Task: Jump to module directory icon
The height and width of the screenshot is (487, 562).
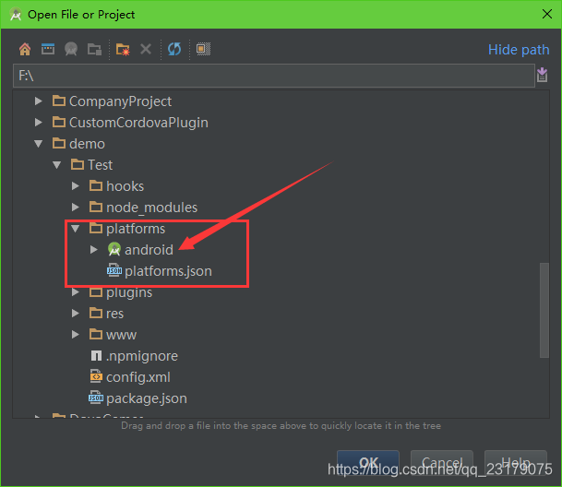Action: 95,49
